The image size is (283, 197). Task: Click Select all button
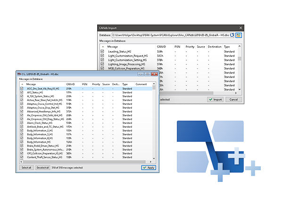coord(26,167)
